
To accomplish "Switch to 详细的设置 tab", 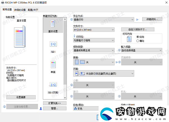I will click(20, 10).
